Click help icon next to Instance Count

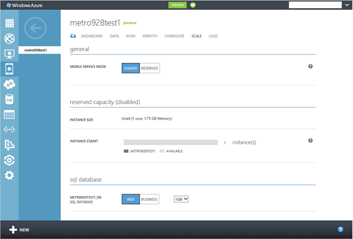(311, 141)
